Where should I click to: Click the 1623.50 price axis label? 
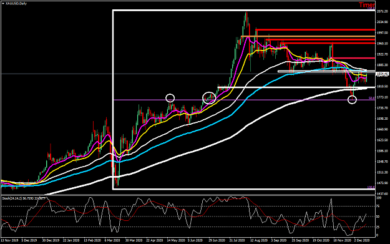click(x=383, y=140)
